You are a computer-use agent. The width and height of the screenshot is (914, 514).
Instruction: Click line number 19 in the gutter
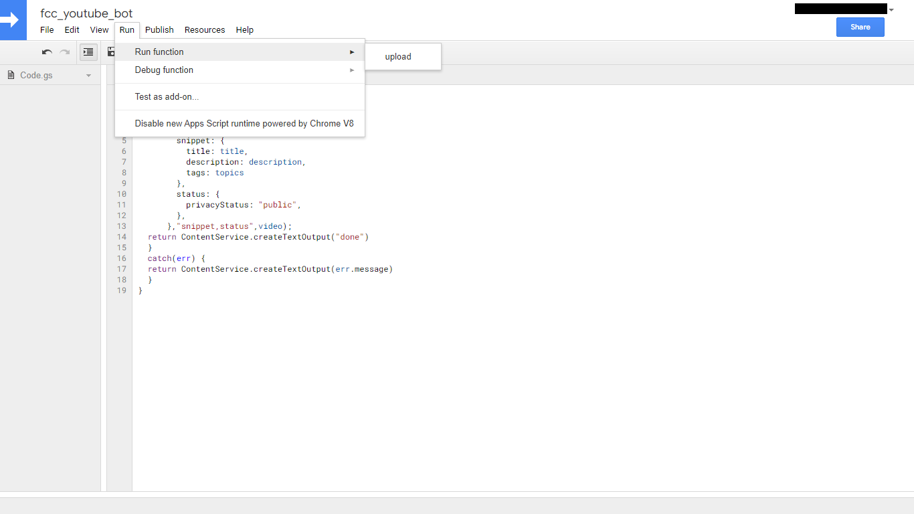[x=122, y=290]
